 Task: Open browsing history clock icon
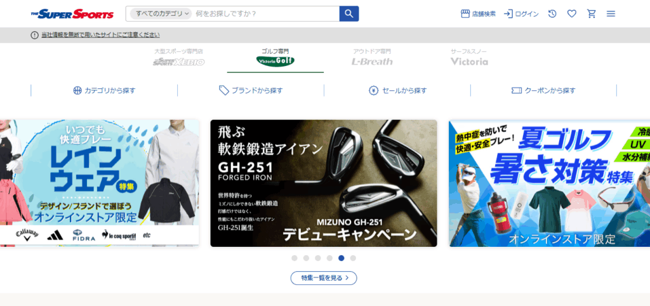552,14
